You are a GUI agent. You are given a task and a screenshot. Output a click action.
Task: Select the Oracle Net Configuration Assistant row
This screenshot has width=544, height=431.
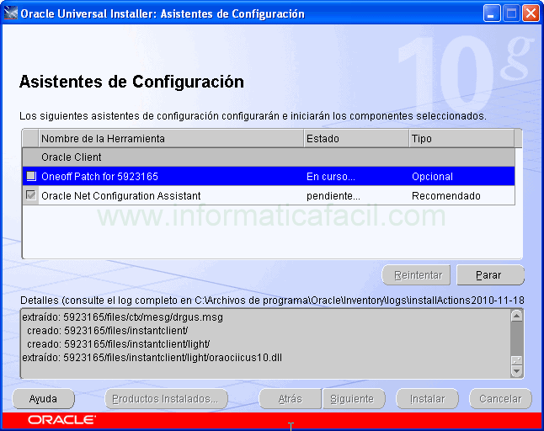tap(269, 195)
